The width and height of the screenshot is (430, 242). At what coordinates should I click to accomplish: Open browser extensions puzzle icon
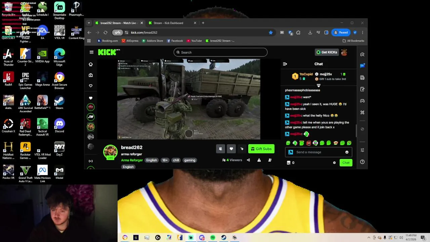pyautogui.click(x=298, y=33)
